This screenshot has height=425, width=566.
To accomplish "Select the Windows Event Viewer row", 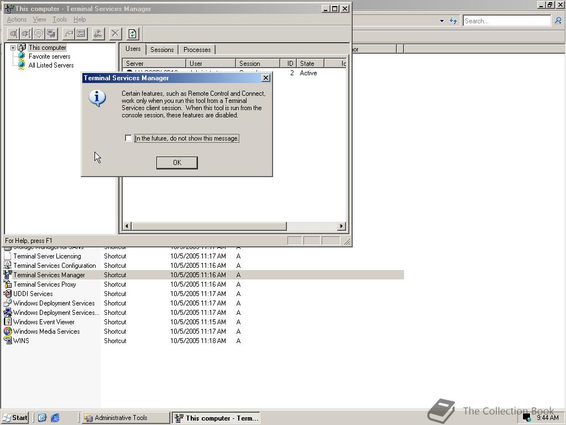I will [203, 322].
